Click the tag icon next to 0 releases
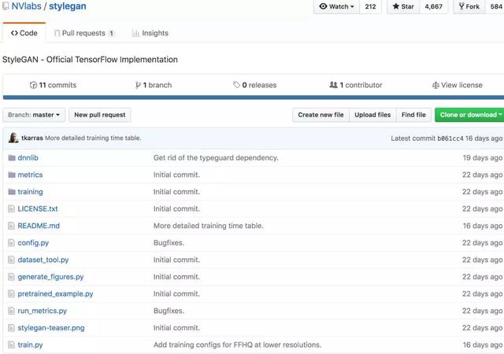The image size is (504, 354). coord(236,85)
